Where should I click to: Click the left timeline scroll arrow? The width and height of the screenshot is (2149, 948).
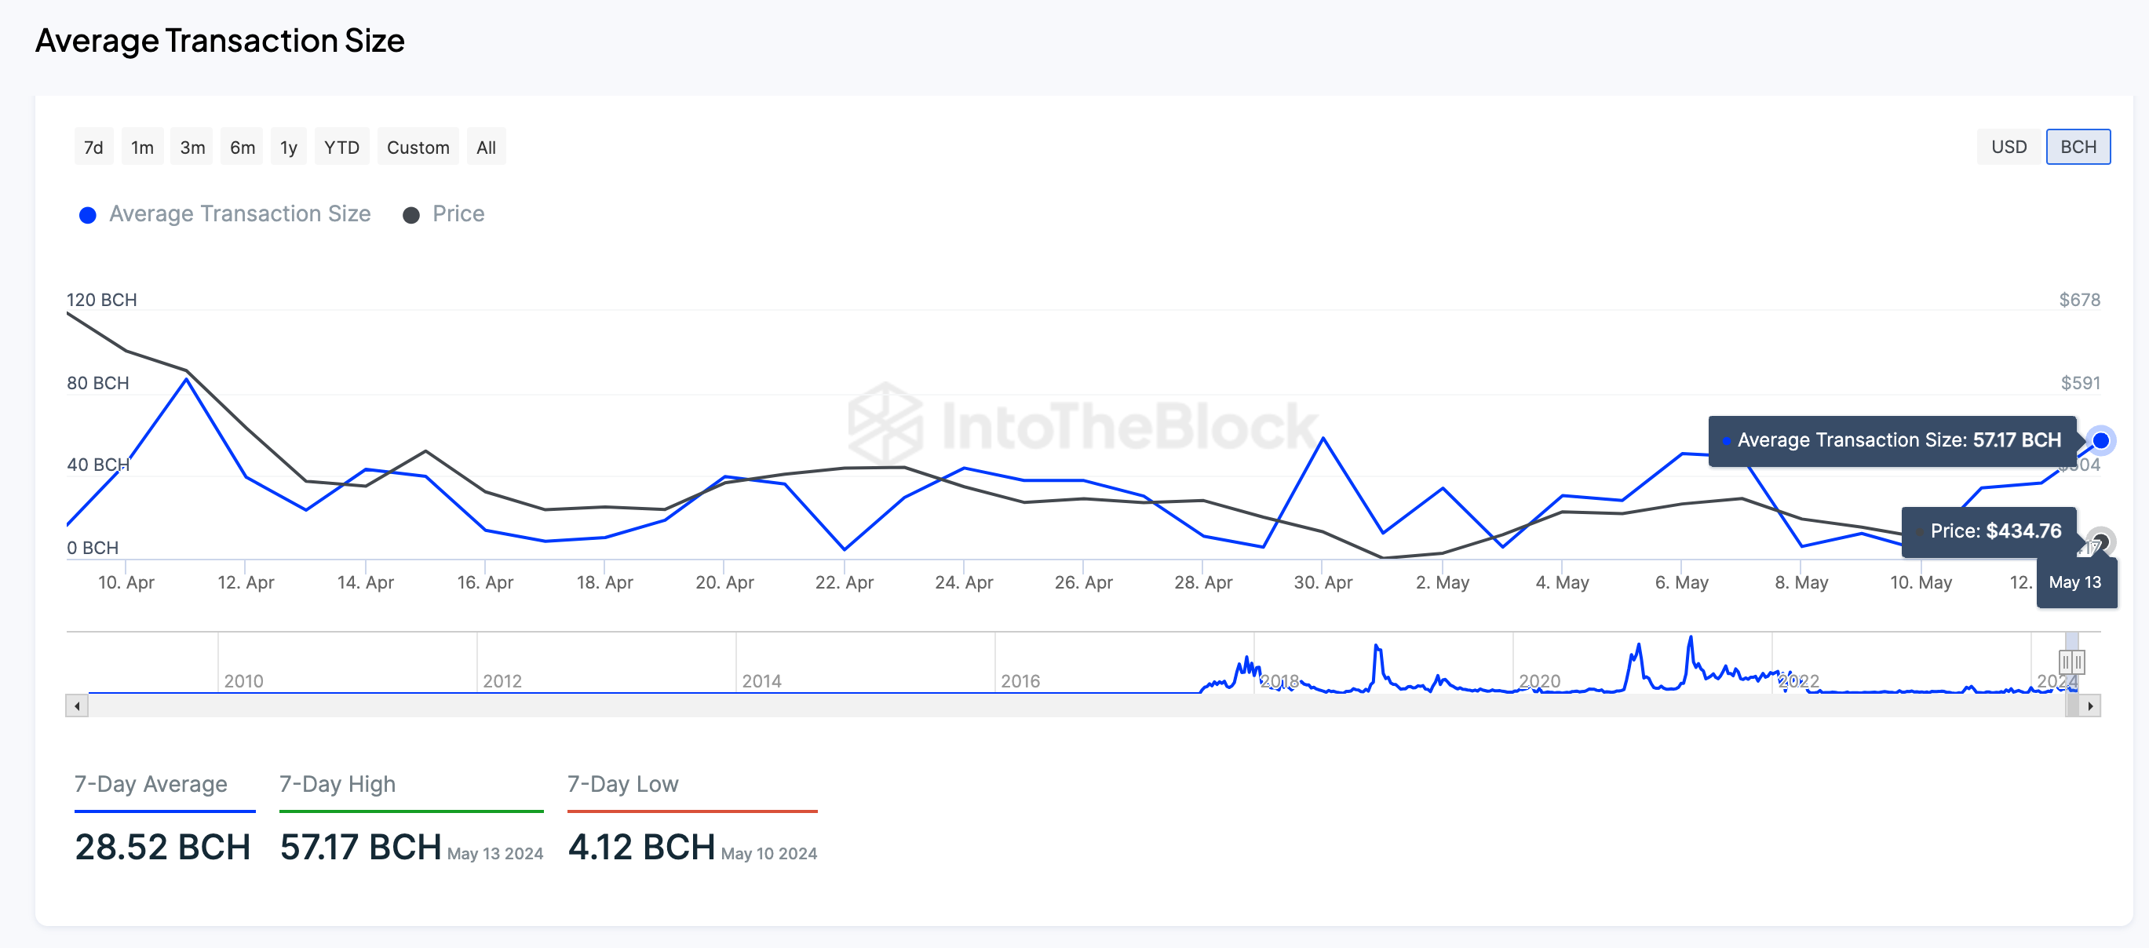coord(77,705)
